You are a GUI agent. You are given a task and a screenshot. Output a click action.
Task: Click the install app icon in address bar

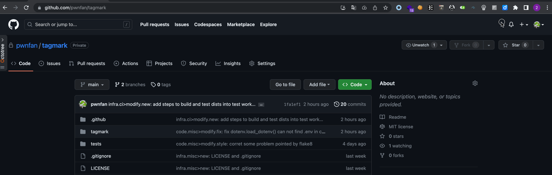(343, 8)
